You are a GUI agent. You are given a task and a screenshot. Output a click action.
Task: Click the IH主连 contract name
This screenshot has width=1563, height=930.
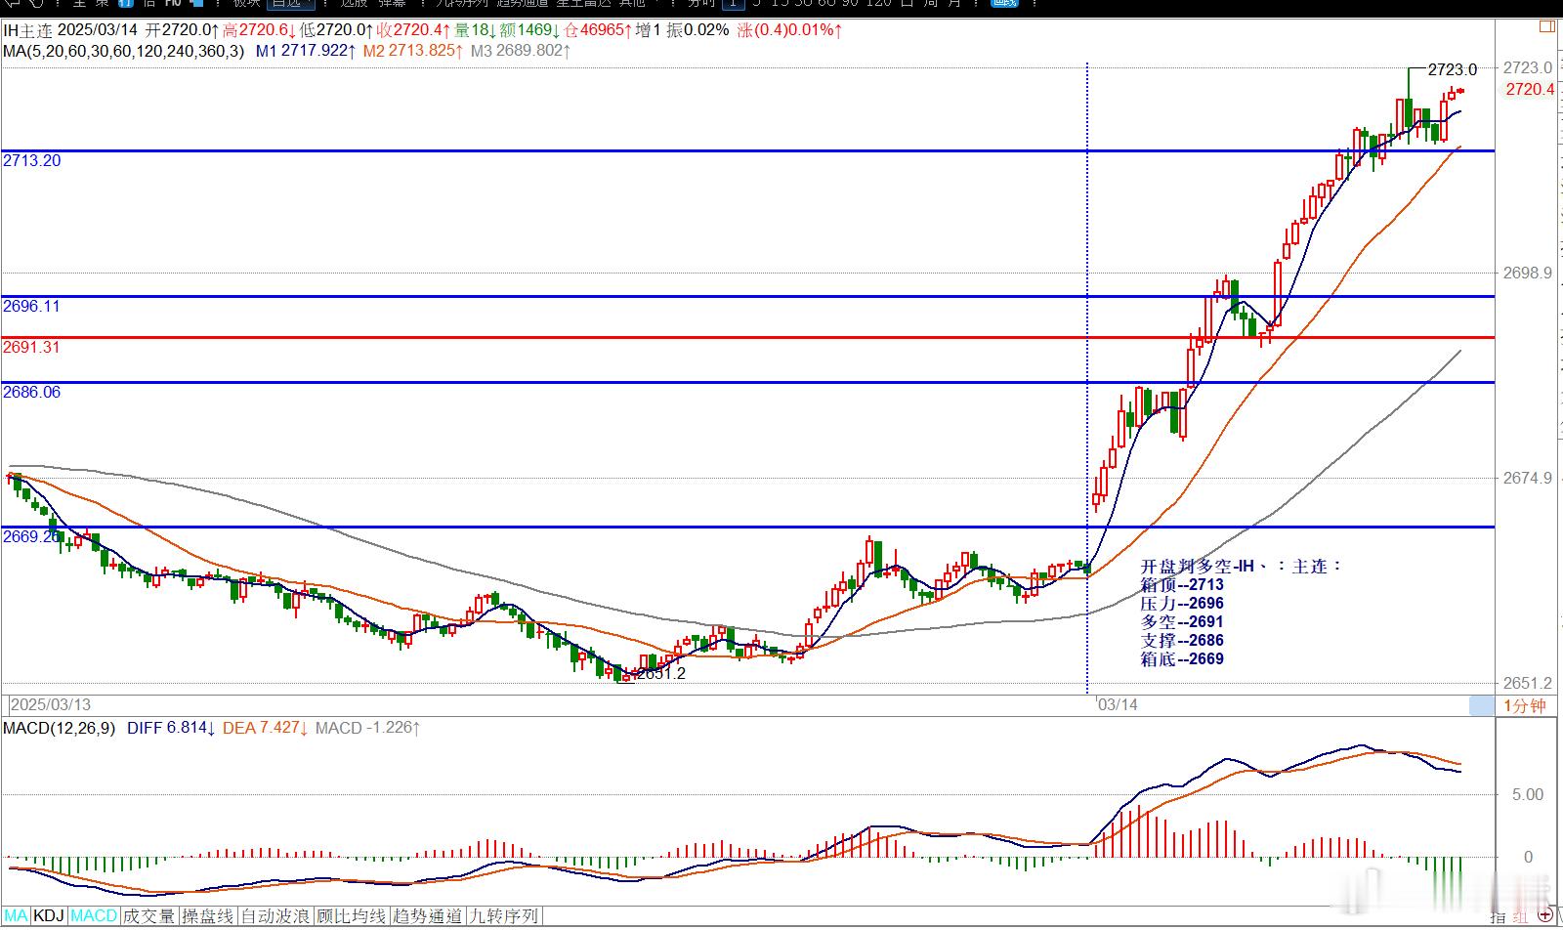(26, 29)
